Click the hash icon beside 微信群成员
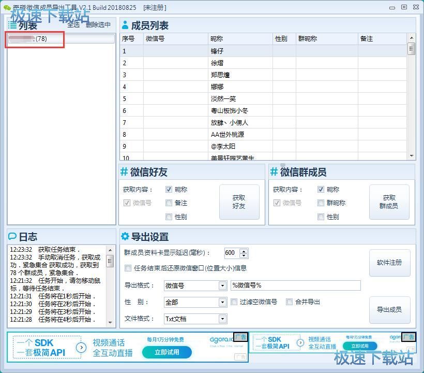Image resolution: width=424 pixels, height=373 pixels. click(274, 172)
